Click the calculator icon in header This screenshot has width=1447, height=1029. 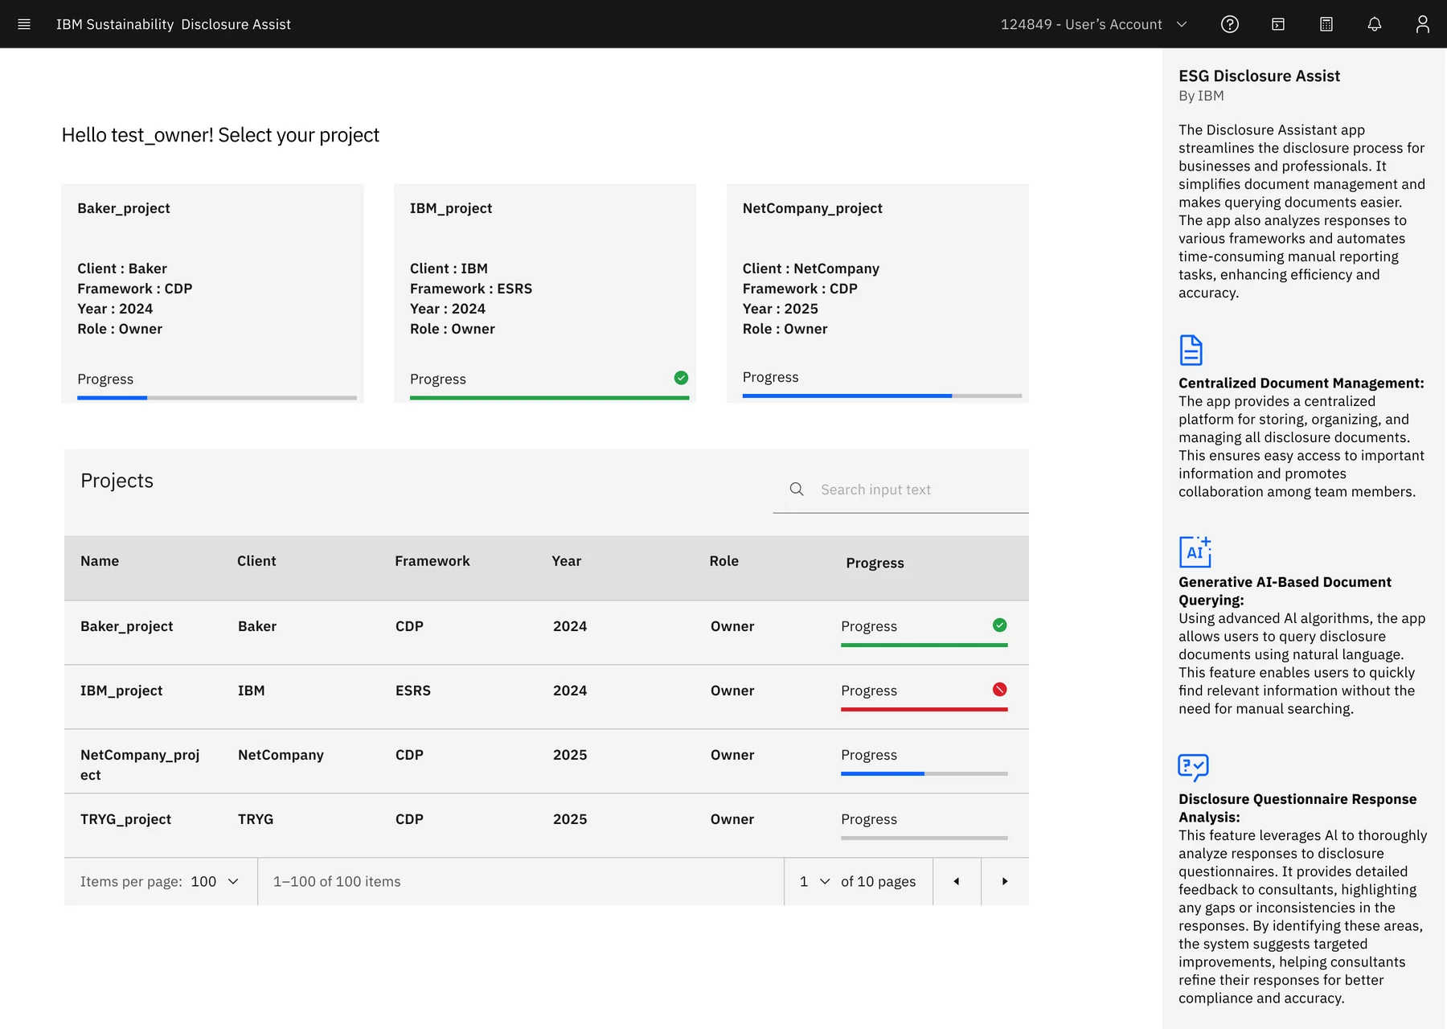(1326, 24)
